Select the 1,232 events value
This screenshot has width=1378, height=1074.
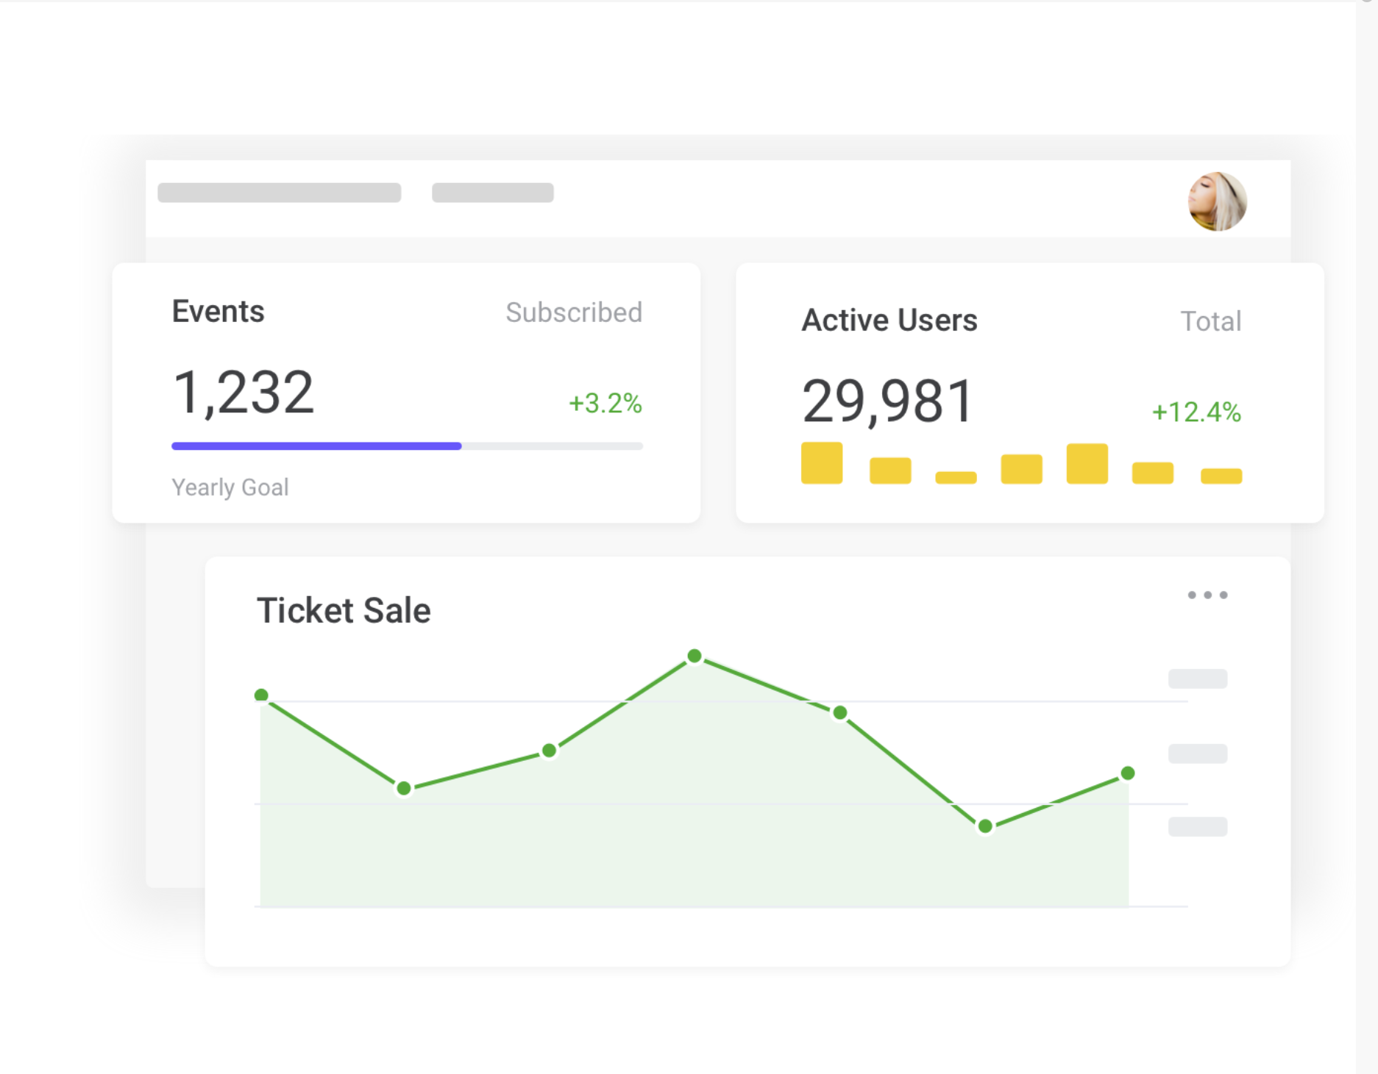tap(243, 393)
